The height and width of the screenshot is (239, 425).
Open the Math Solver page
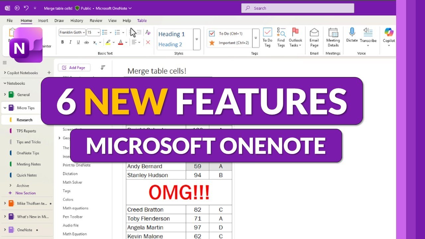(72, 182)
